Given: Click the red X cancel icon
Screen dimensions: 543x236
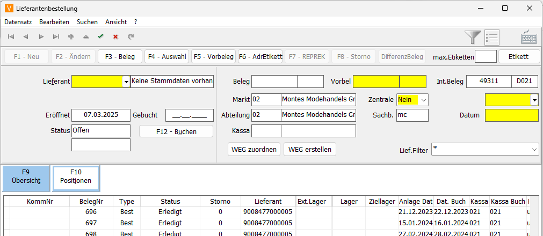Looking at the screenshot, I should [x=115, y=36].
